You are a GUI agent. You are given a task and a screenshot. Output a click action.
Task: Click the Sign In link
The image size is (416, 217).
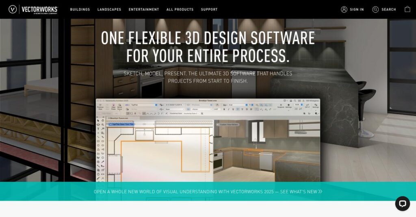[x=357, y=9]
